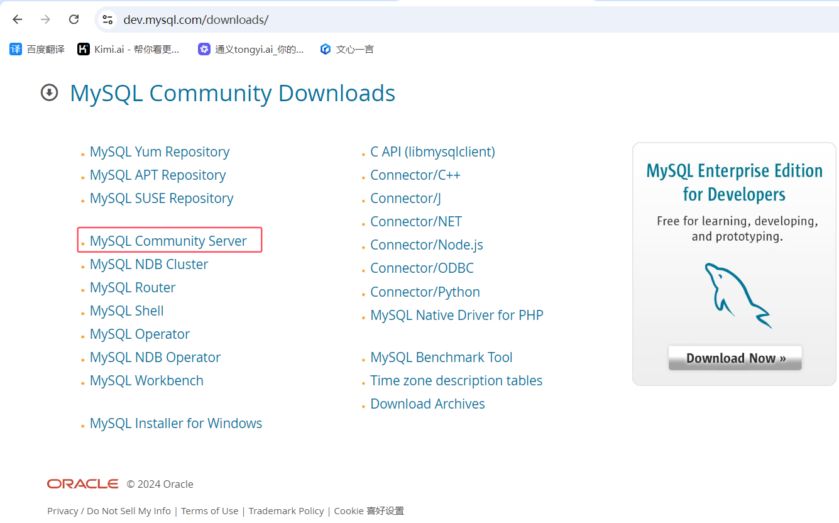This screenshot has width=839, height=523.
Task: Open MySQL APT Repository link
Action: [158, 175]
